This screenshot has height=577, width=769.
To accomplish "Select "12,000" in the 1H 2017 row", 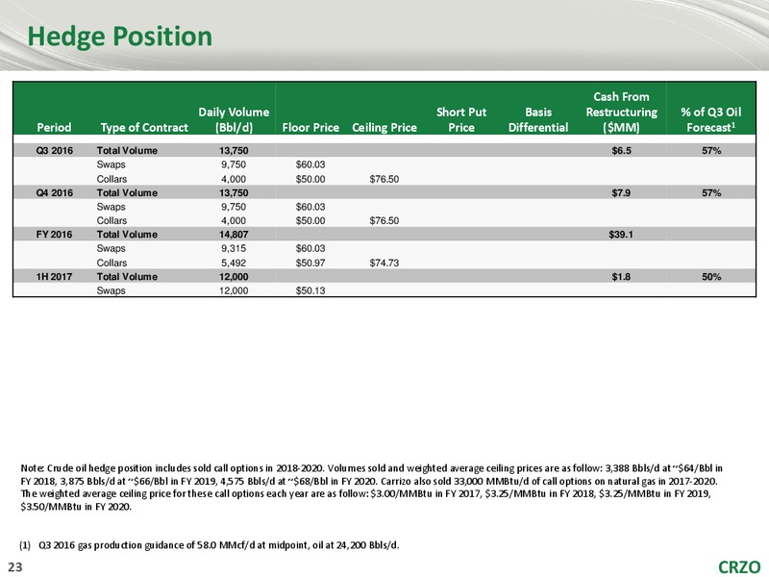I will tap(234, 277).
